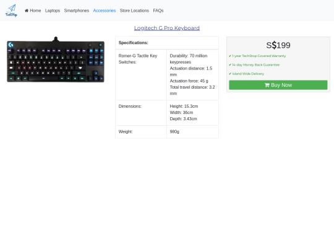The height and width of the screenshot is (251, 334).
Task: Click the TechStop paper plane logo
Action: (x=11, y=11)
